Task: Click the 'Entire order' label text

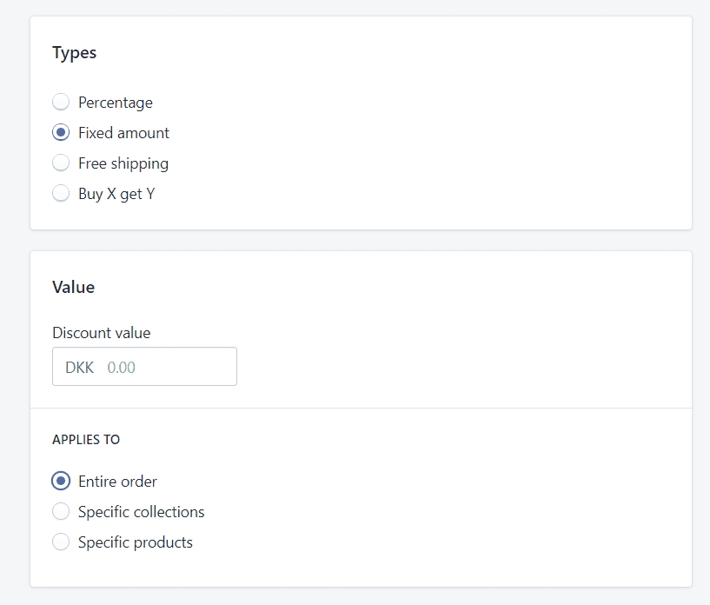Action: pyautogui.click(x=117, y=482)
